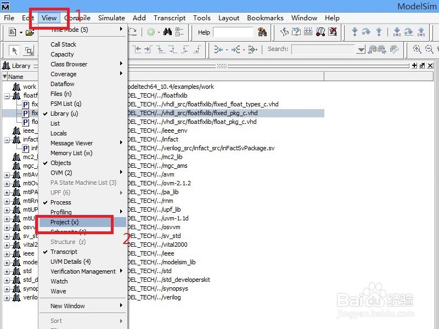Open the New file icon's dropdown arrow
This screenshot has height=329, width=439.
(21, 32)
